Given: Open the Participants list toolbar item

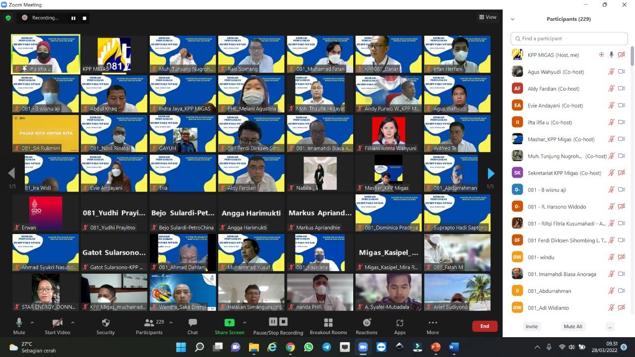Looking at the screenshot, I should click(x=149, y=326).
